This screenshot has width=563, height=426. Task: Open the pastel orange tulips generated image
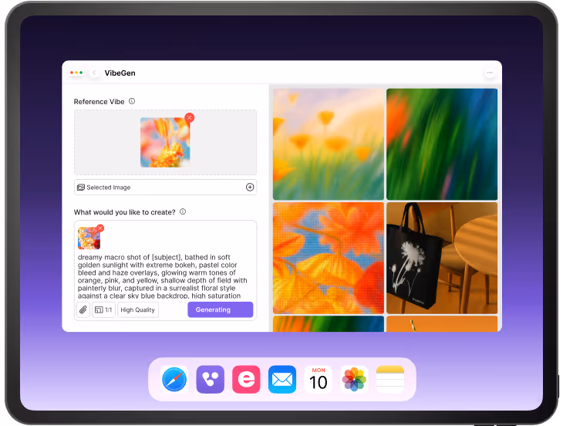(x=329, y=144)
